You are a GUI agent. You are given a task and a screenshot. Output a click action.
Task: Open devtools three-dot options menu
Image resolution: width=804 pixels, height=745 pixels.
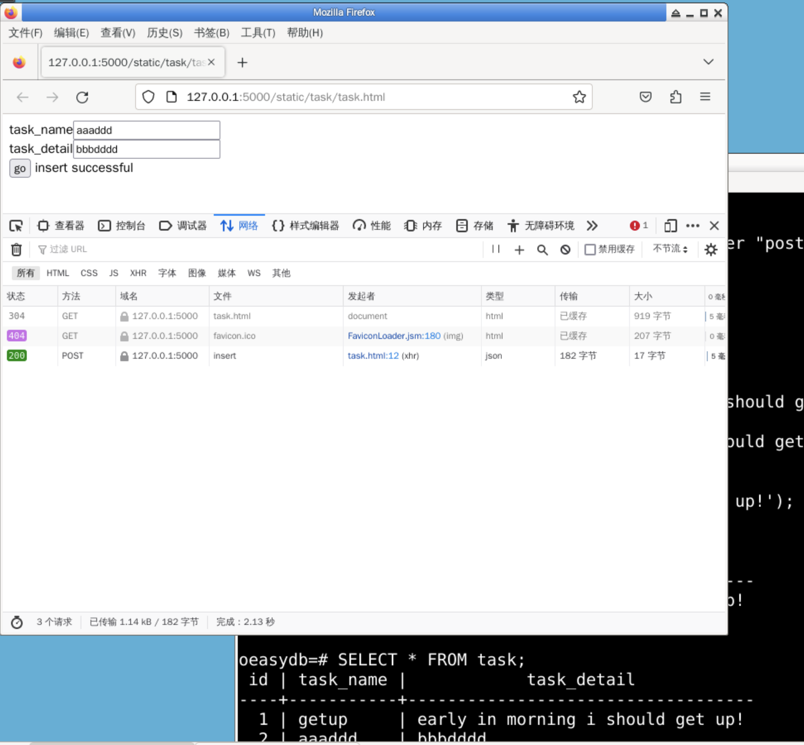coord(693,226)
